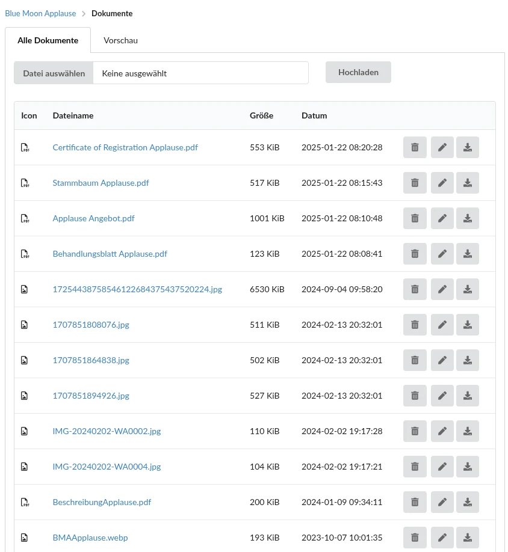Viewport: 508px width, 552px height.
Task: Click the Datei auswählen button
Action: [x=54, y=73]
